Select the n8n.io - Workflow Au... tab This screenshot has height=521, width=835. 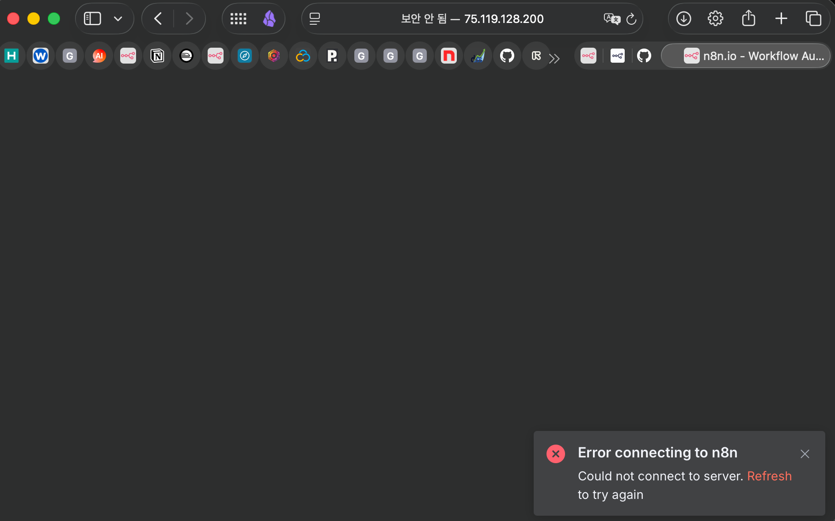(746, 56)
